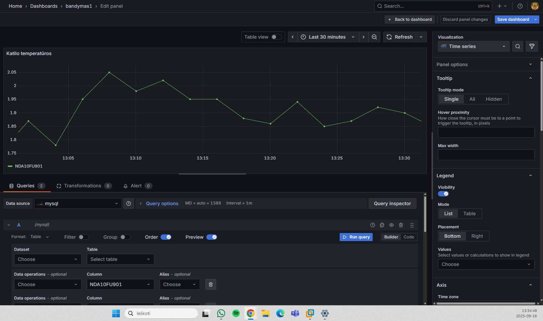Enable the Table view switch
The width and height of the screenshot is (543, 321).
277,37
